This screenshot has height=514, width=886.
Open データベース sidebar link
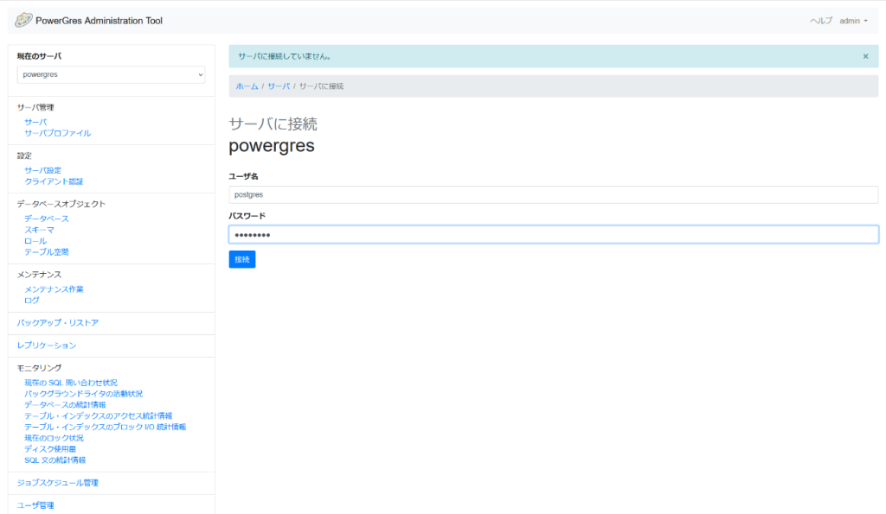pos(47,219)
